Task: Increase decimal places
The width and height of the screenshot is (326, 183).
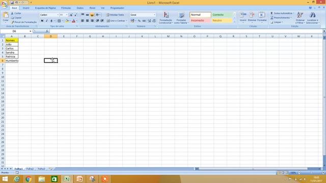Action: pos(149,21)
